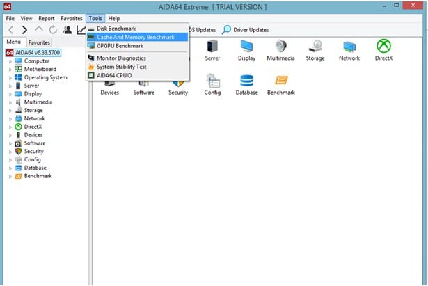Select GPGPU Benchmark menu entry
This screenshot has height=286, width=428.
pos(137,46)
